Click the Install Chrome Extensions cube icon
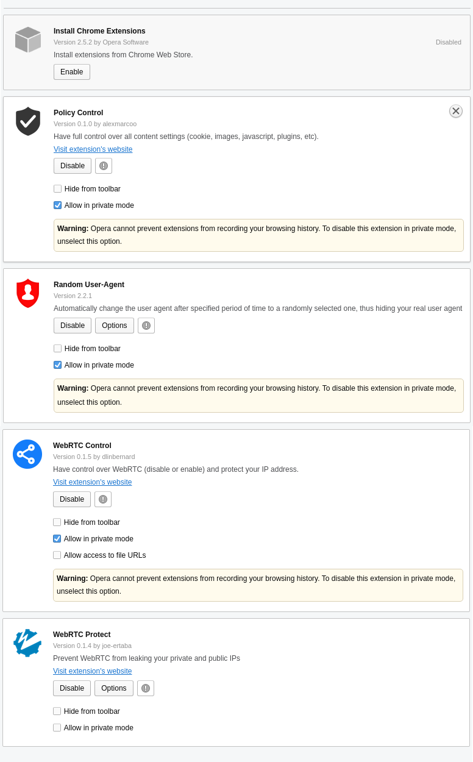This screenshot has height=762, width=473. coord(27,39)
